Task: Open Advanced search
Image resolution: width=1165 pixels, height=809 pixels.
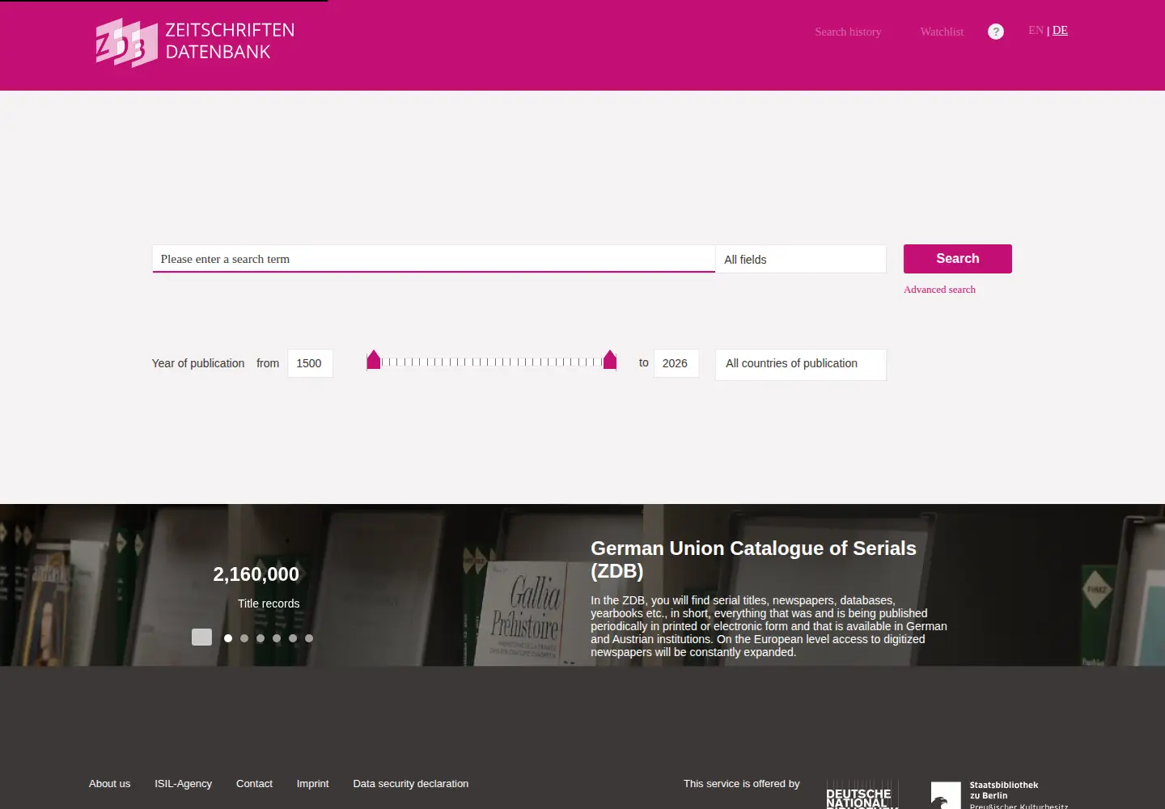Action: pyautogui.click(x=939, y=290)
